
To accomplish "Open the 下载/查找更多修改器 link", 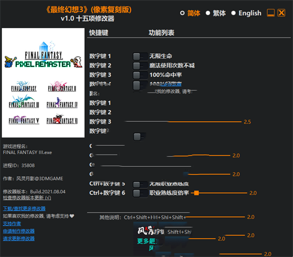I will tap(24, 208).
